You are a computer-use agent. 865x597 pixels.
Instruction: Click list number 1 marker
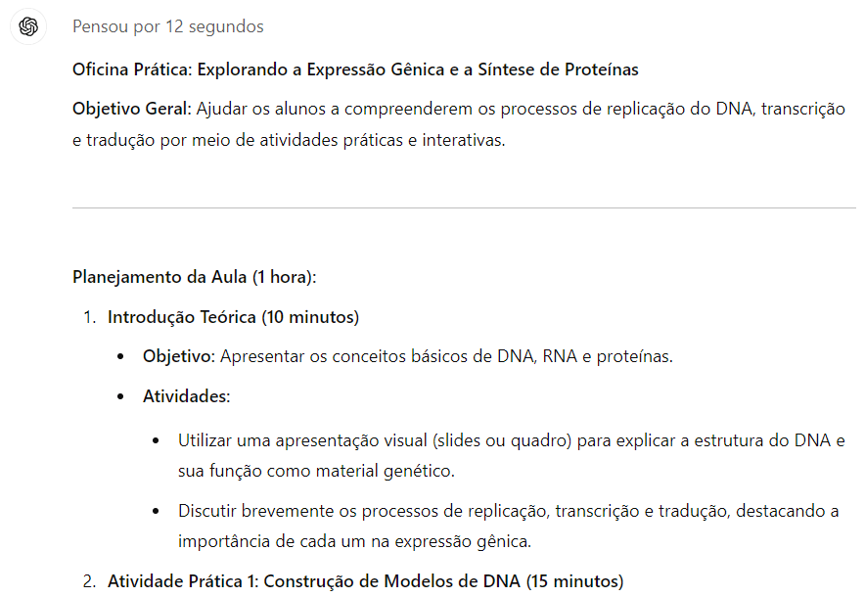(x=89, y=317)
